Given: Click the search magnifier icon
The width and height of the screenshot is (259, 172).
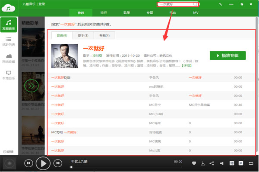Looking at the screenshot, I should click(x=195, y=4).
